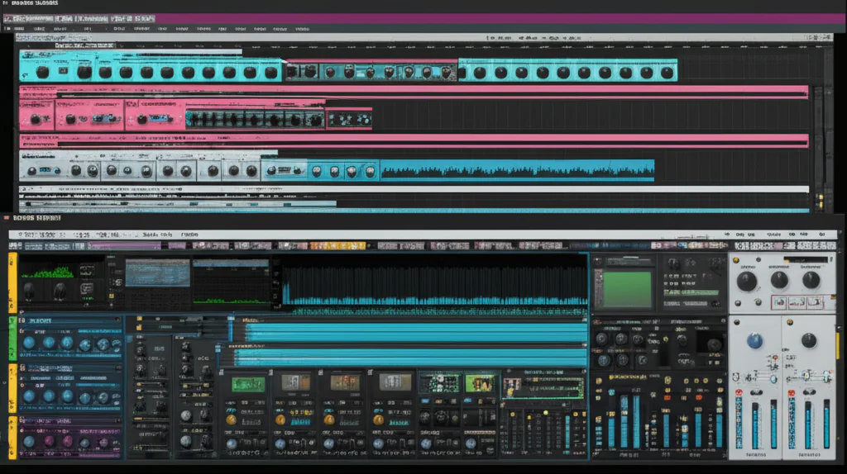Click the bright green plugin display in the rack
Image resolution: width=847 pixels, height=474 pixels.
pos(248,384)
